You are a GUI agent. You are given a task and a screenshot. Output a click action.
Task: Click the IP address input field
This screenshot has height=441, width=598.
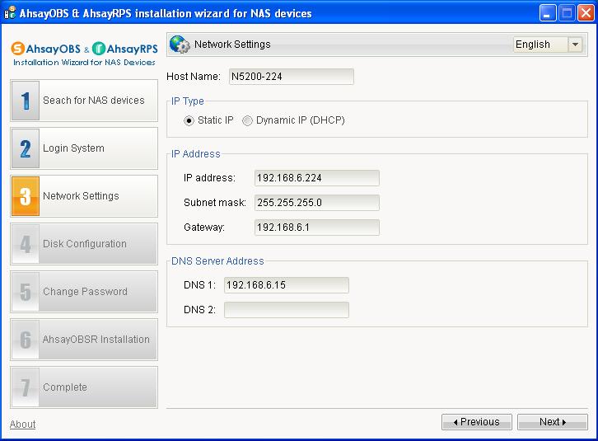[317, 178]
